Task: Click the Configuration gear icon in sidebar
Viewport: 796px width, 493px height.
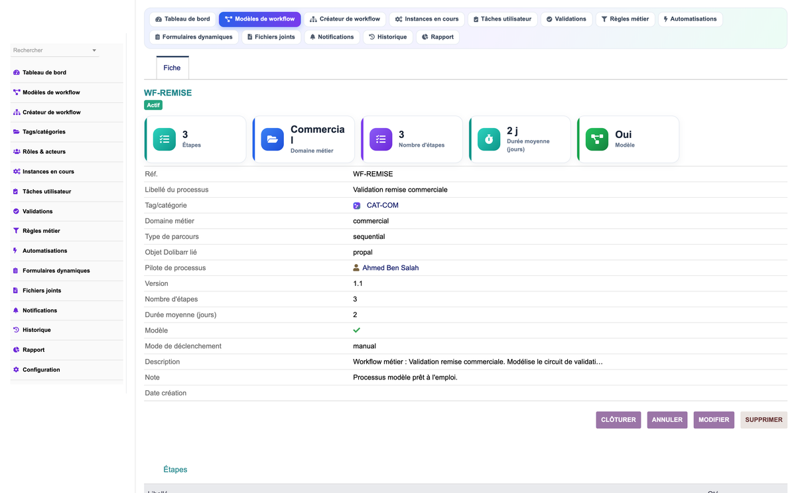Action: [x=16, y=370]
